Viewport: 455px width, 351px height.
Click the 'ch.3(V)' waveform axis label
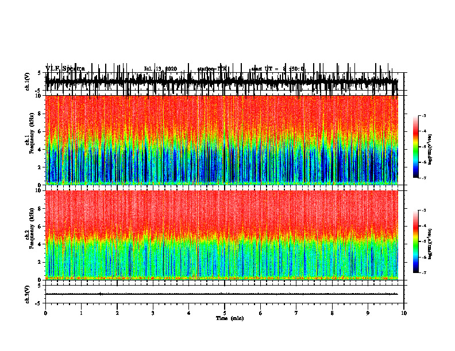click(x=27, y=295)
